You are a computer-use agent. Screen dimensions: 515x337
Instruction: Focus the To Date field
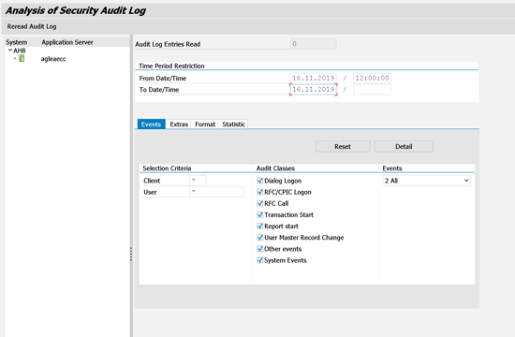click(314, 89)
